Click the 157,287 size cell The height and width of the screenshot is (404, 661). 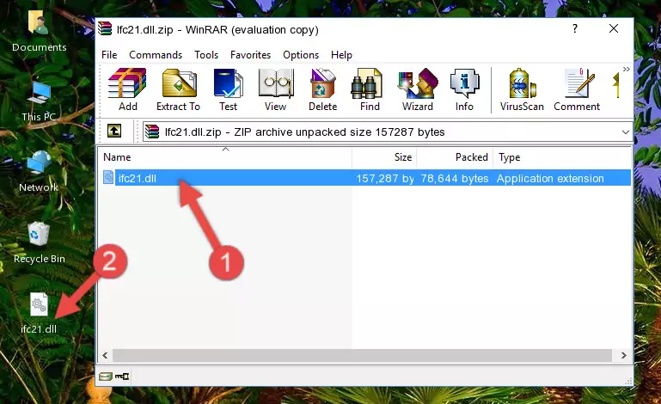(x=385, y=179)
